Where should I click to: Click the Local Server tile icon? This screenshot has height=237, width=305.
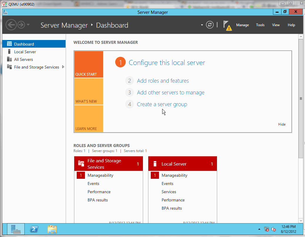[155, 164]
